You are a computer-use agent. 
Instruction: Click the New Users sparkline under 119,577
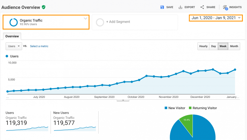pyautogui.click(x=75, y=129)
